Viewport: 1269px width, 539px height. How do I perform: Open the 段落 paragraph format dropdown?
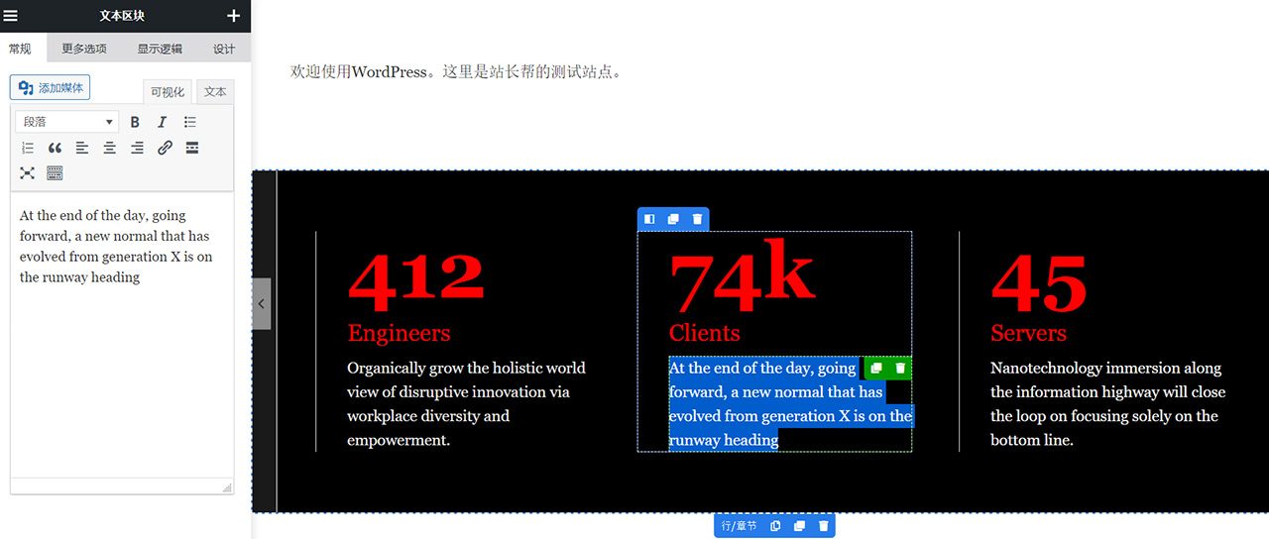pyautogui.click(x=67, y=122)
